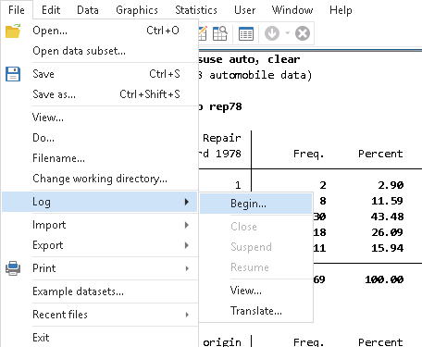Viewport: 422px width, 347px height.
Task: Expand the Import submenu arrow
Action: click(187, 225)
